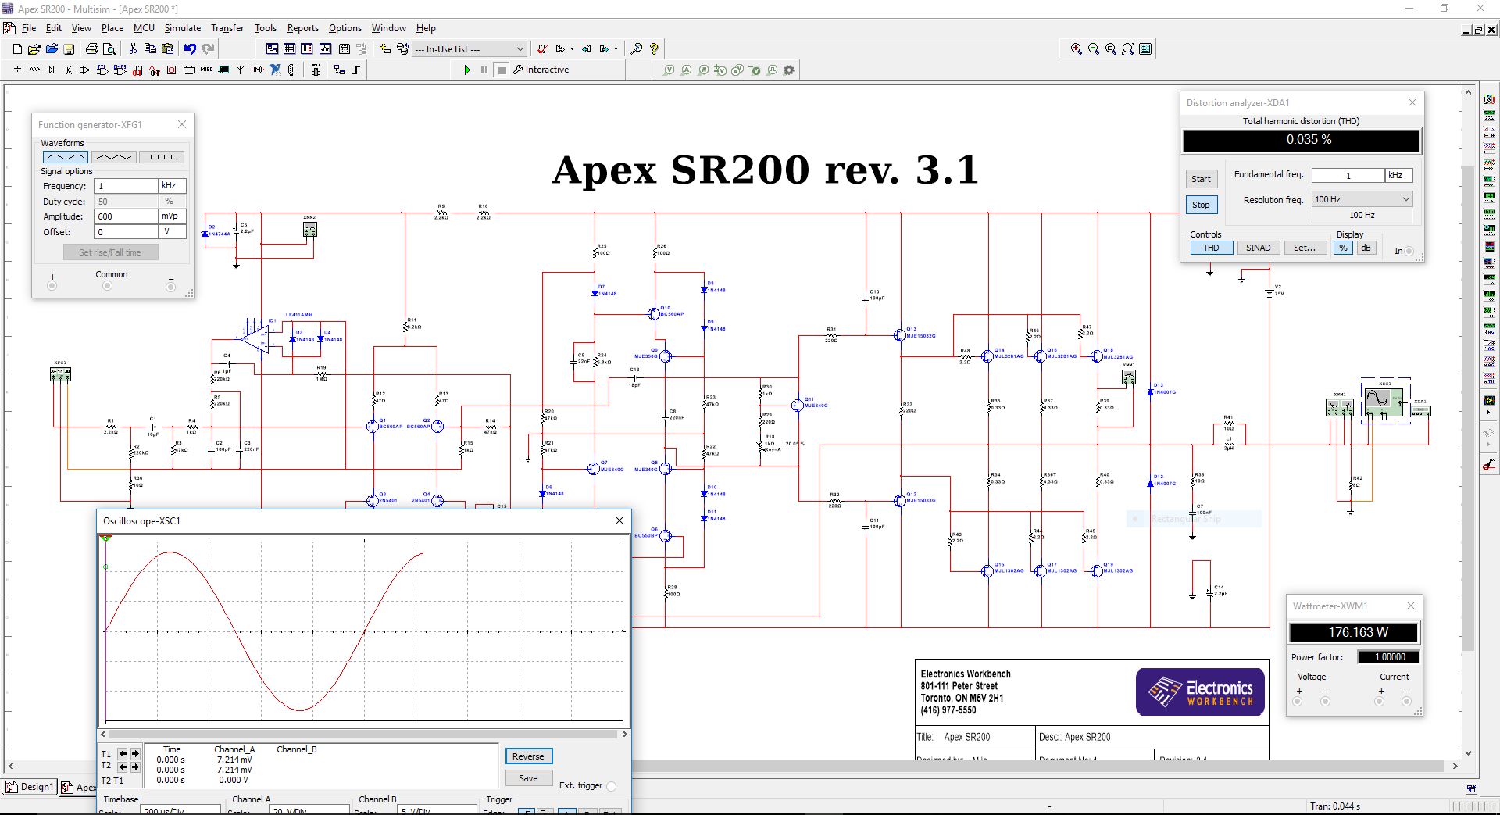Place a source component icon
Screen dimensions: 1500x815
point(17,70)
